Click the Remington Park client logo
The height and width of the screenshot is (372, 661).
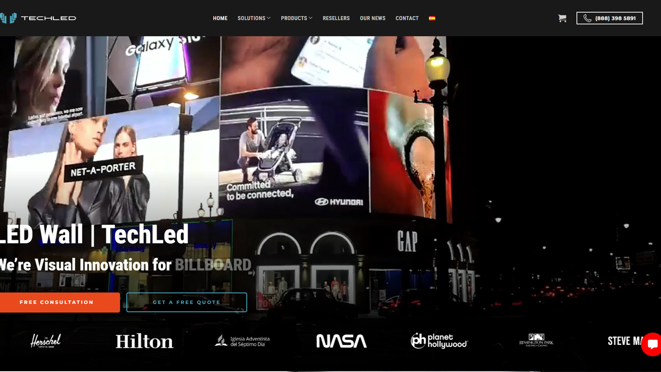pos(536,340)
